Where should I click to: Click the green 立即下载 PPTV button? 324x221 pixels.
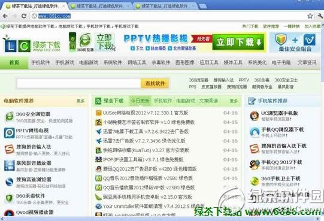coord(238,42)
